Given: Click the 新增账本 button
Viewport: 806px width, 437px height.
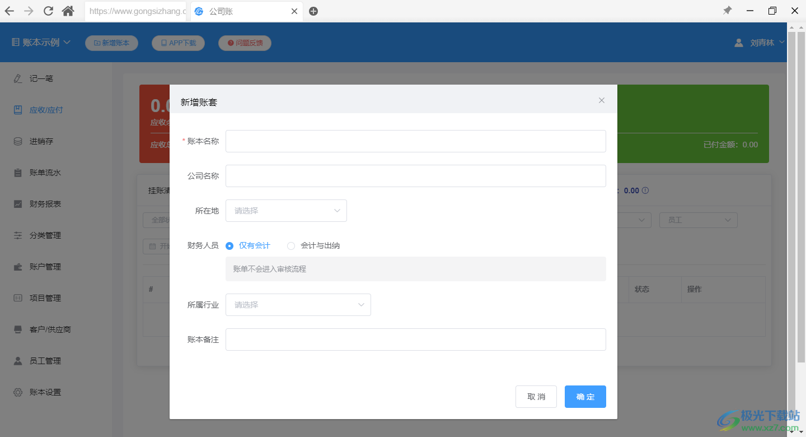Looking at the screenshot, I should point(111,43).
